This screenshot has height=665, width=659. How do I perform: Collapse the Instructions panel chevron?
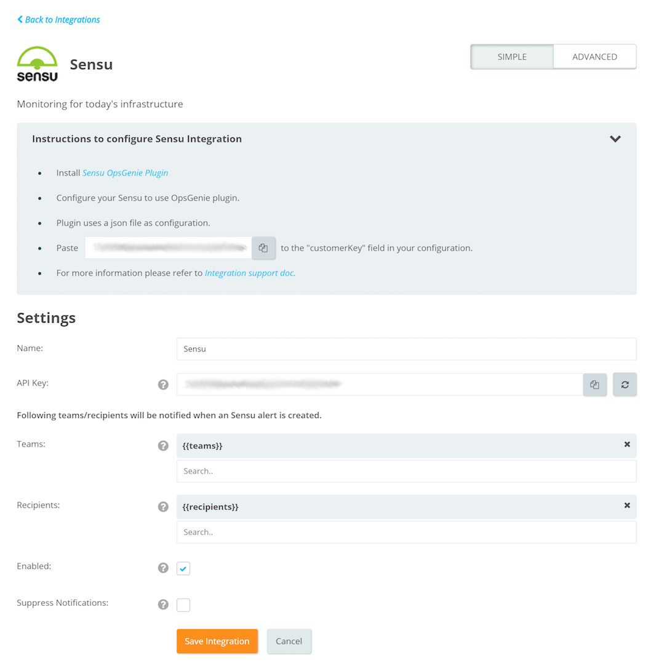click(x=615, y=139)
